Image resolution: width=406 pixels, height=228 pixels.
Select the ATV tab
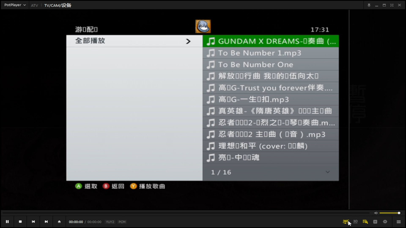pos(34,5)
